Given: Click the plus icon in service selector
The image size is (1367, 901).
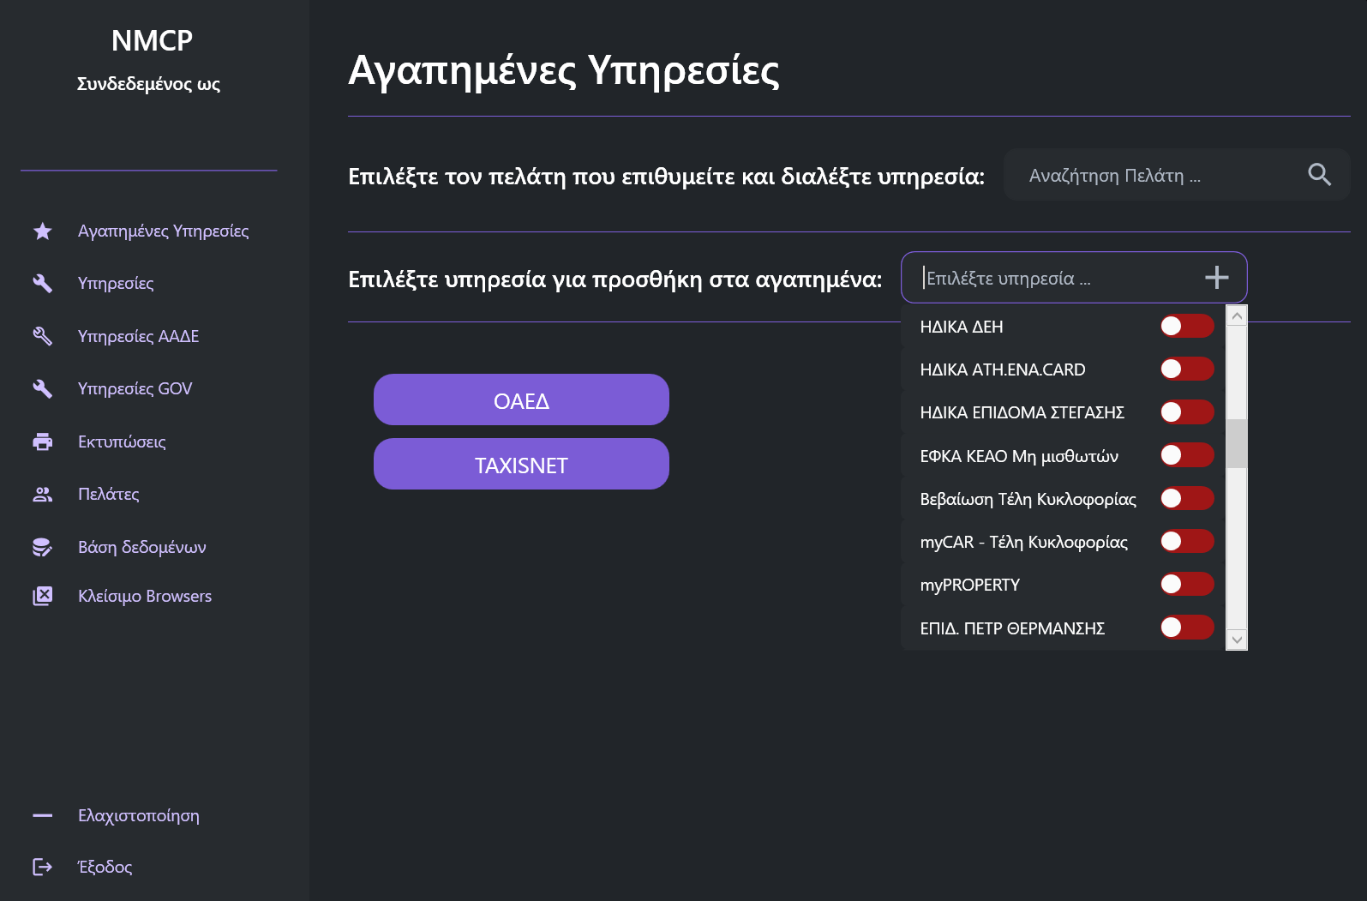Looking at the screenshot, I should pos(1216,278).
